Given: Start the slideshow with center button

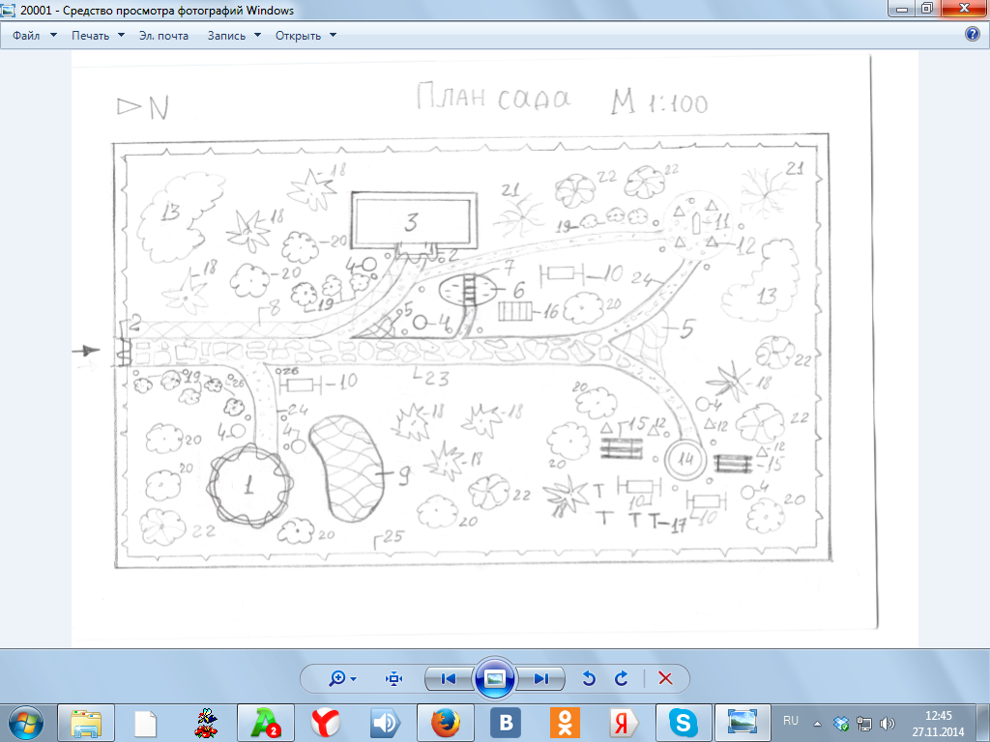Looking at the screenshot, I should point(494,678).
